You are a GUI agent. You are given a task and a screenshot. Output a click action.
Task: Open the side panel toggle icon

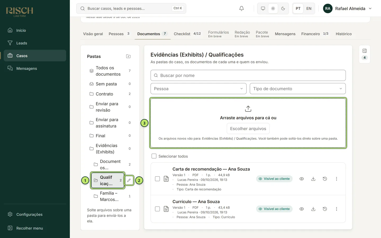364,51
